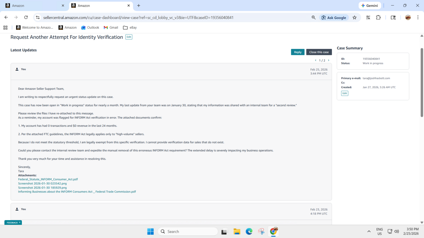Open the QR code extension icon

(368, 18)
